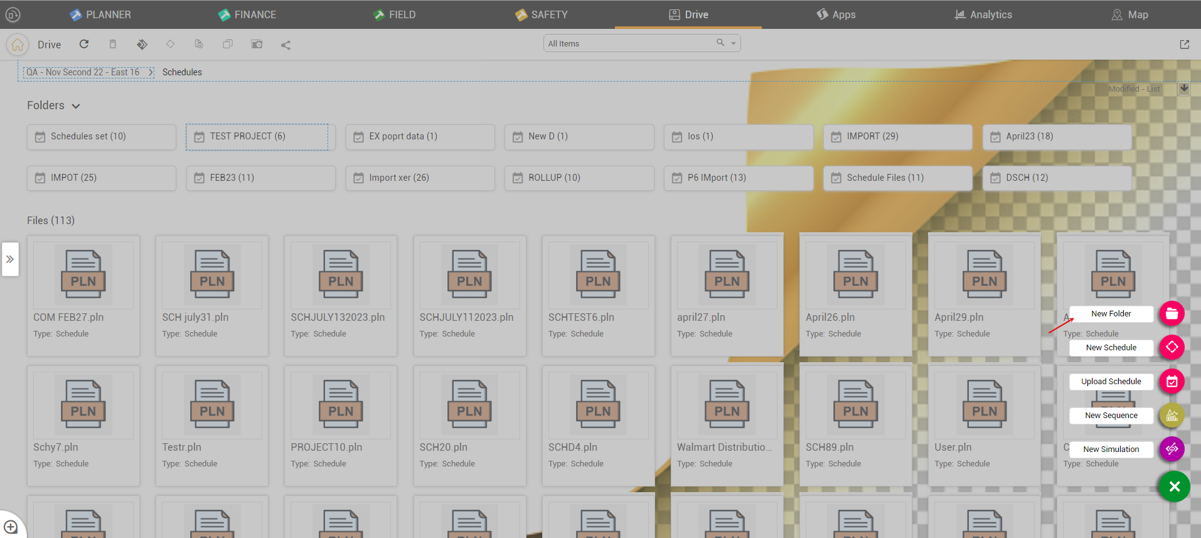
Task: Open the IMPOT (25) folder
Action: coord(102,178)
